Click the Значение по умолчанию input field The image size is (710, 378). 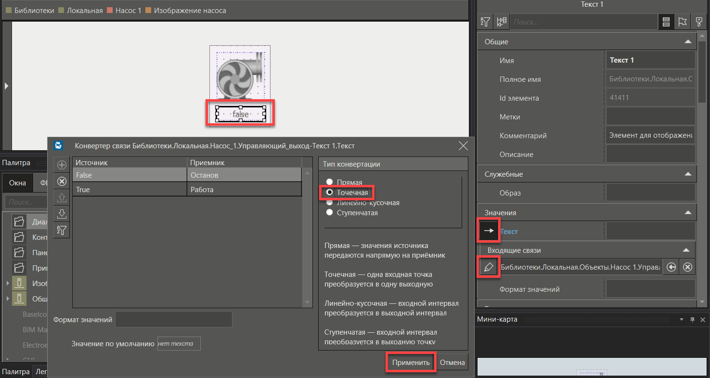179,344
